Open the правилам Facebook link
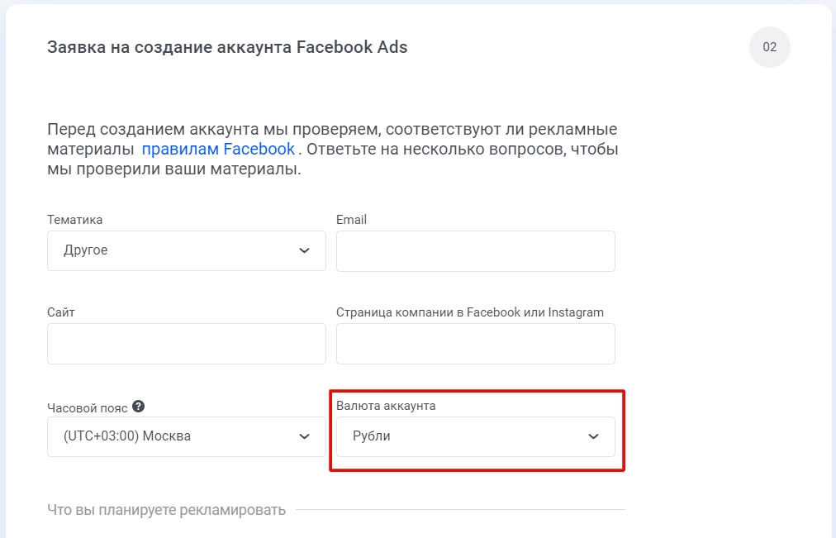 [x=218, y=150]
